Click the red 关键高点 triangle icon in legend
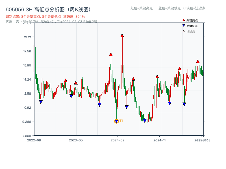Viewport: 226px width, 169px height. pos(184,20)
